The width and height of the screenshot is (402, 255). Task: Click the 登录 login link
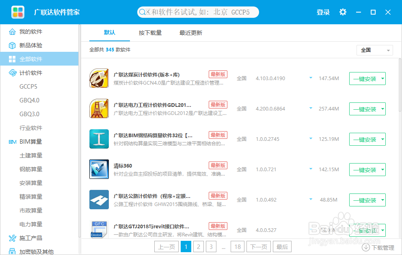(323, 12)
